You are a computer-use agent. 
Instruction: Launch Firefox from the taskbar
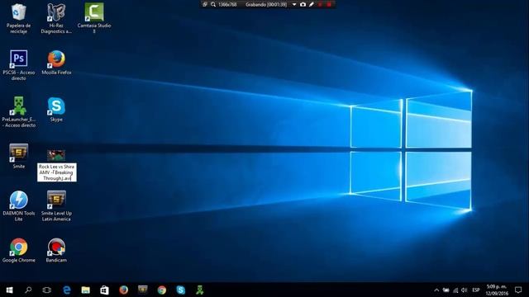click(124, 290)
